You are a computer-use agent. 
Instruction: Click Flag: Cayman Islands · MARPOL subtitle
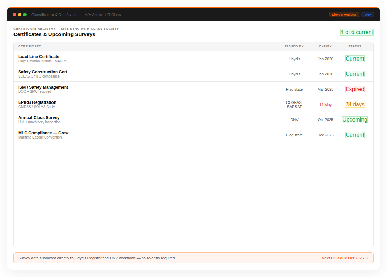coord(44,61)
